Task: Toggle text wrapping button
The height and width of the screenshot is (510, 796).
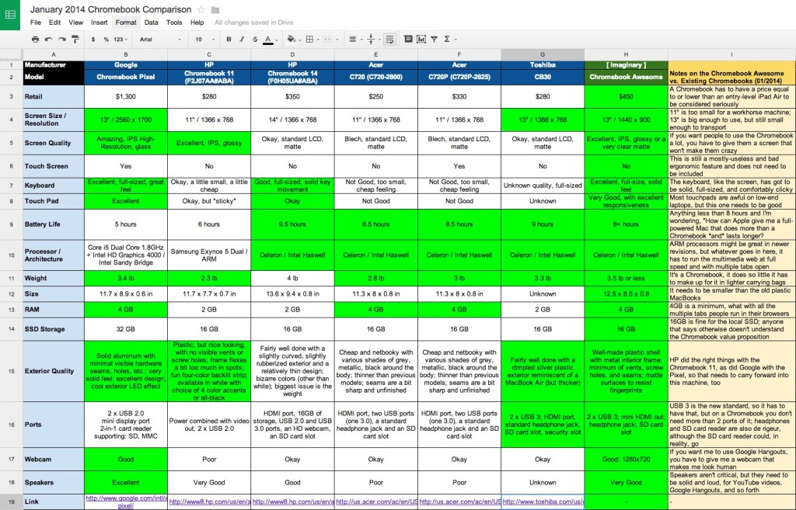Action: [x=389, y=39]
